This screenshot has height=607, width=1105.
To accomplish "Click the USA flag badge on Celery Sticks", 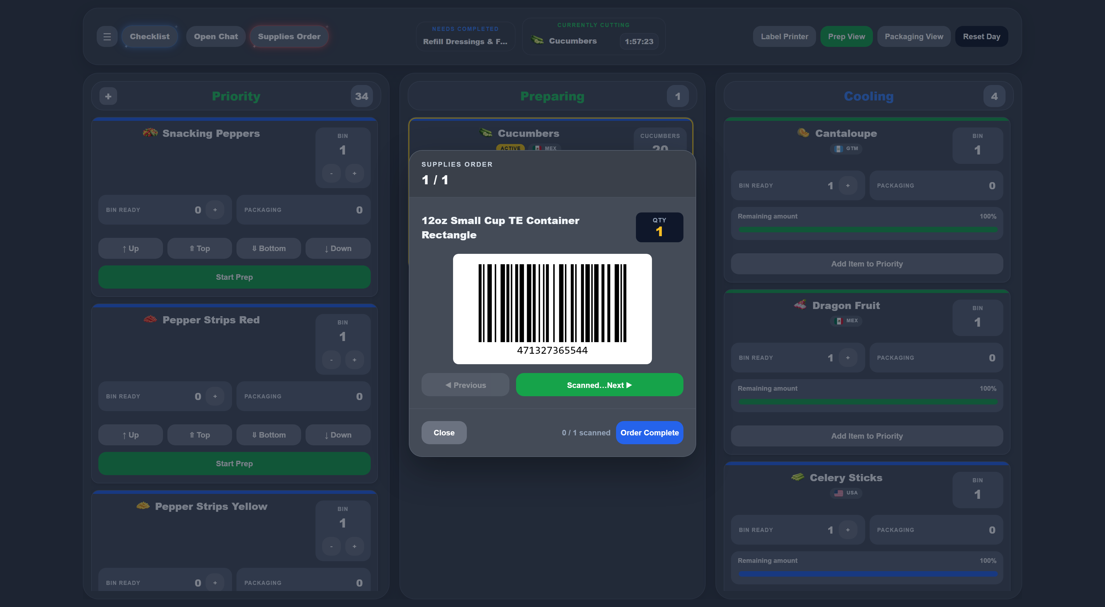I will coord(846,493).
